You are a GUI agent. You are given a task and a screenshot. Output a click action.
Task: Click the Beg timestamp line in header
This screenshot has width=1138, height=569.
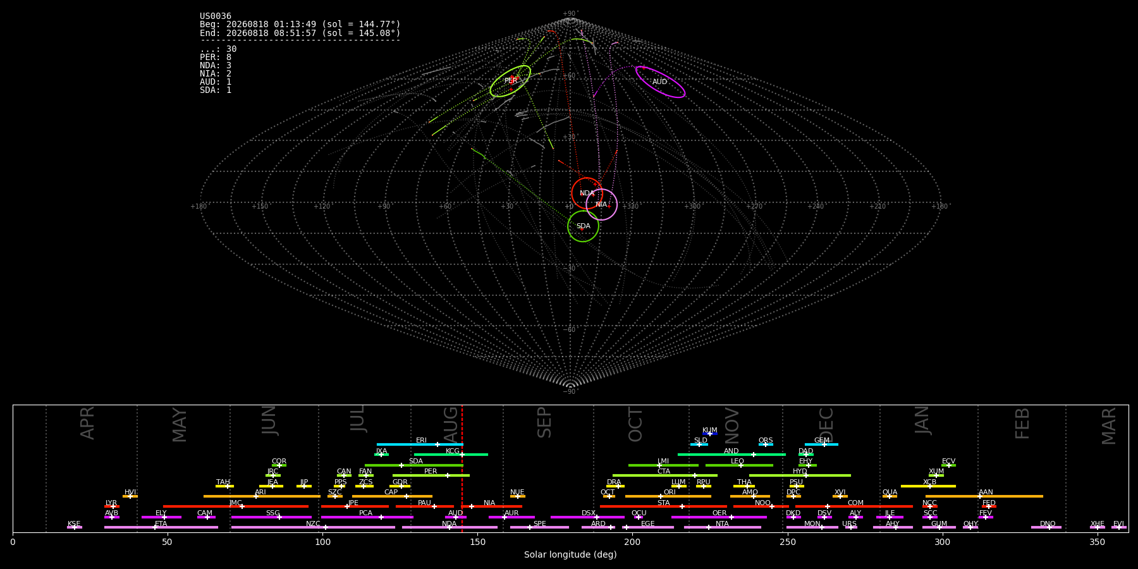(x=300, y=25)
